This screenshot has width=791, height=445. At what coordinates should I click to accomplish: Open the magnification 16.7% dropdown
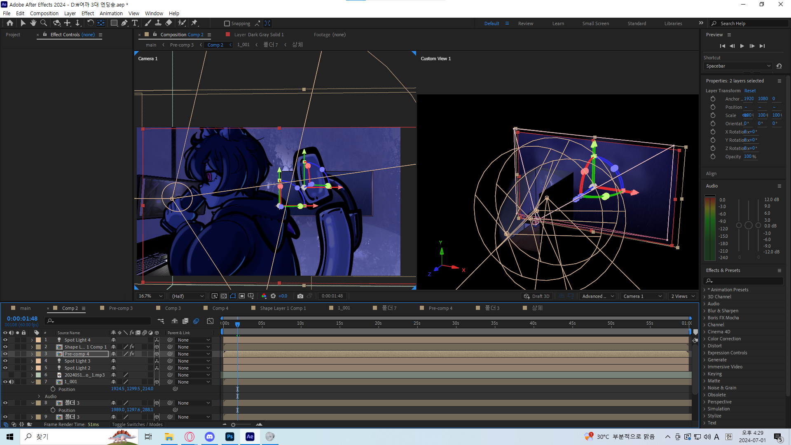151,296
